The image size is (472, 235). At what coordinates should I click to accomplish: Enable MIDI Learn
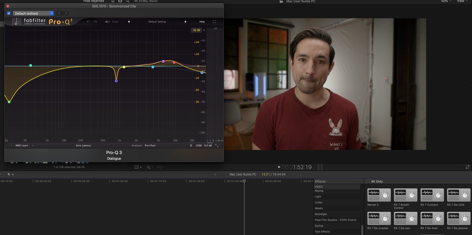22,145
